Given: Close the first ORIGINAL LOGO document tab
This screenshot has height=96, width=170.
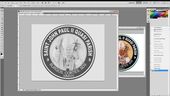Looking at the screenshot, I should pyautogui.click(x=42, y=13).
